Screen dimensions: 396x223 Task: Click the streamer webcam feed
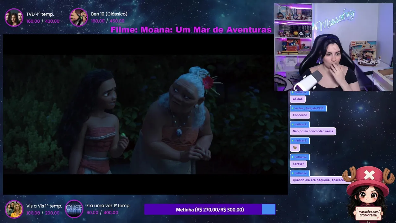tap(334, 47)
